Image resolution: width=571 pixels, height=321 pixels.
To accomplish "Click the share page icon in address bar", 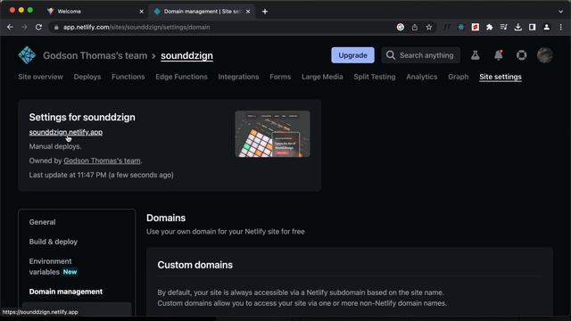I will point(415,27).
